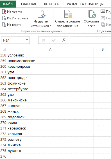Screen dimensions: 111x159
Task: Click cell with text новгороде
Action: pyautogui.click(x=50, y=78)
